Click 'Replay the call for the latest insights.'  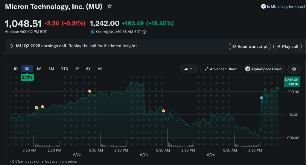click(103, 46)
